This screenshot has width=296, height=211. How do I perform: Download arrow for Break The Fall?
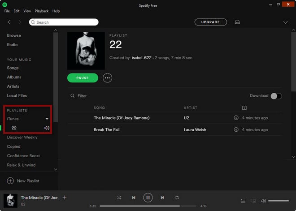click(x=236, y=129)
